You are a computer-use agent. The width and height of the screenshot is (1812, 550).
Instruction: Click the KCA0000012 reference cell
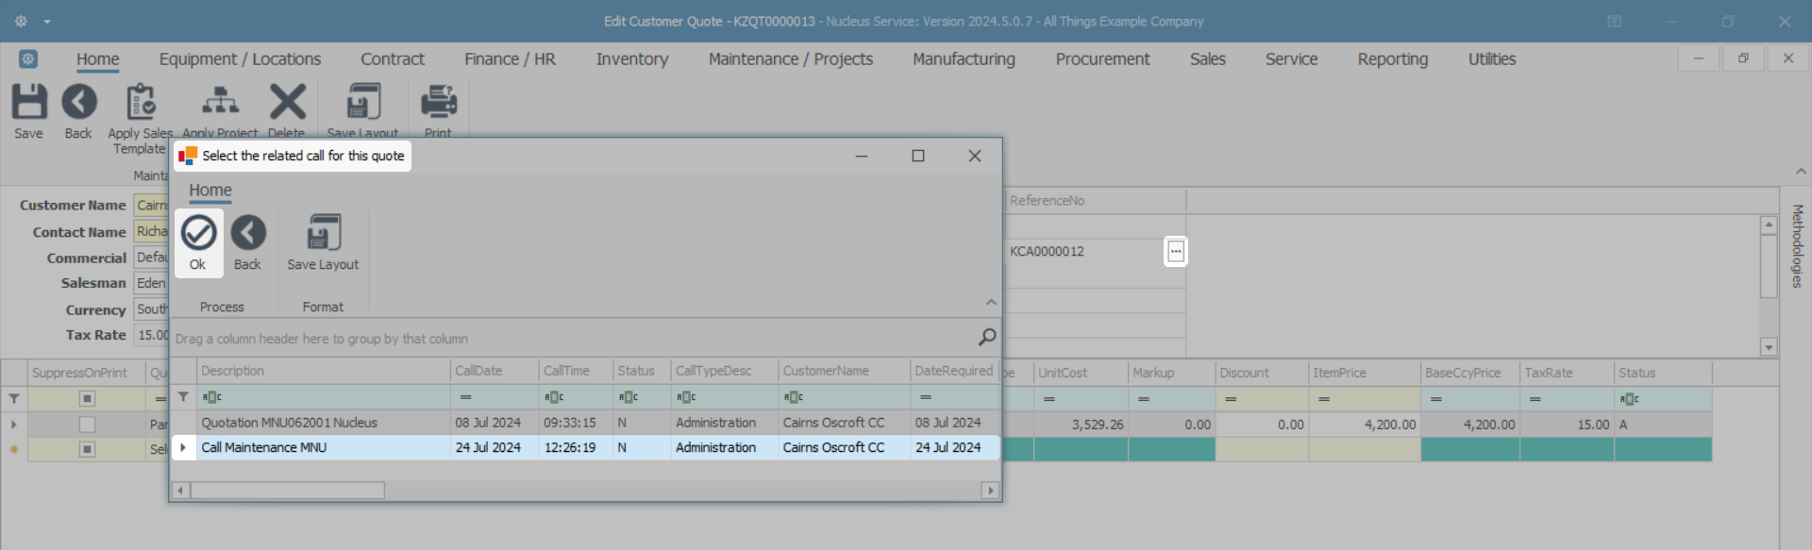[1085, 252]
